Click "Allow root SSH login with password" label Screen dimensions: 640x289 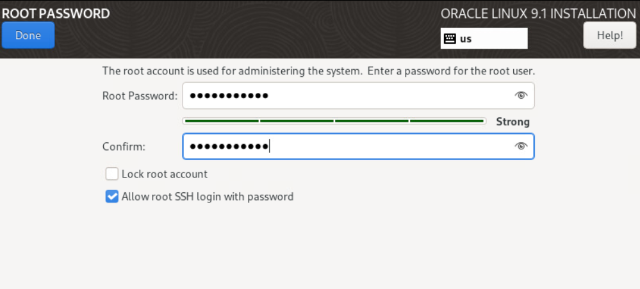click(208, 197)
